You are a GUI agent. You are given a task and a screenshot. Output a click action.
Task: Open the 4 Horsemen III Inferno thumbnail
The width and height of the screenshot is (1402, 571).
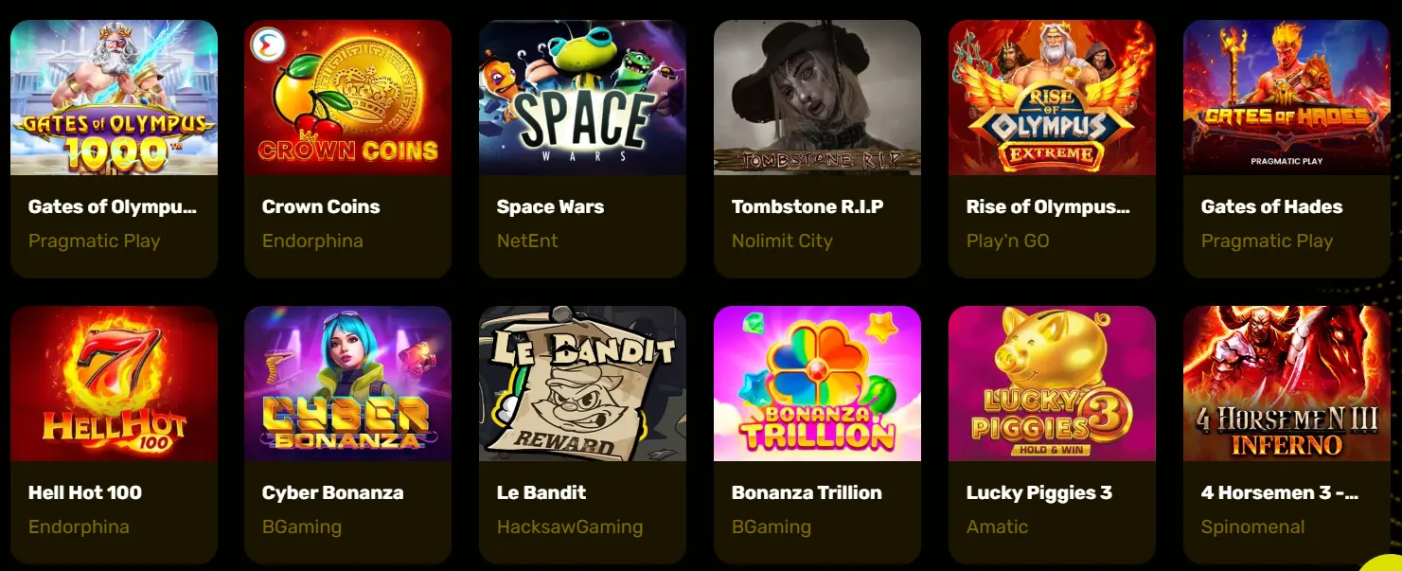(1287, 384)
